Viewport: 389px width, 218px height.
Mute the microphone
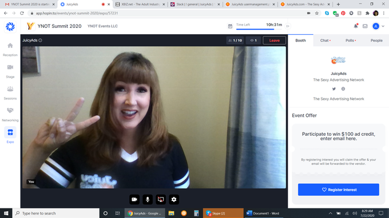click(x=148, y=199)
